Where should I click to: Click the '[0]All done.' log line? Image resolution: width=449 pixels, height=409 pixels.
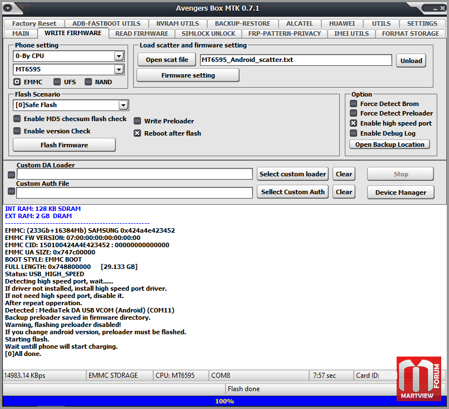click(23, 354)
